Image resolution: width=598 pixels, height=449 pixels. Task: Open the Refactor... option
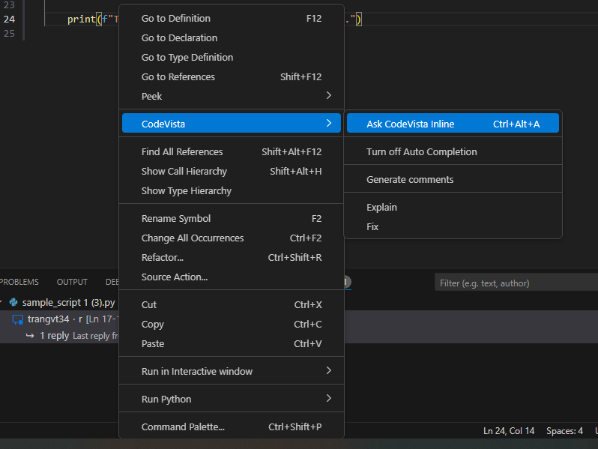tap(232, 258)
